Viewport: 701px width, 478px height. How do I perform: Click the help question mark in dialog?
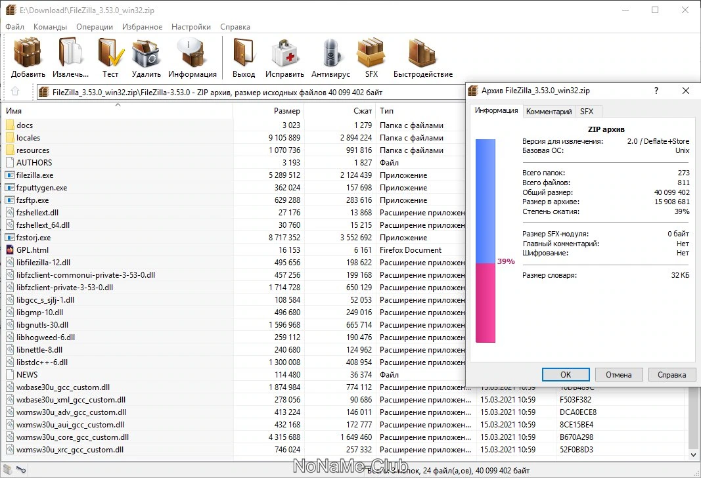tap(656, 91)
